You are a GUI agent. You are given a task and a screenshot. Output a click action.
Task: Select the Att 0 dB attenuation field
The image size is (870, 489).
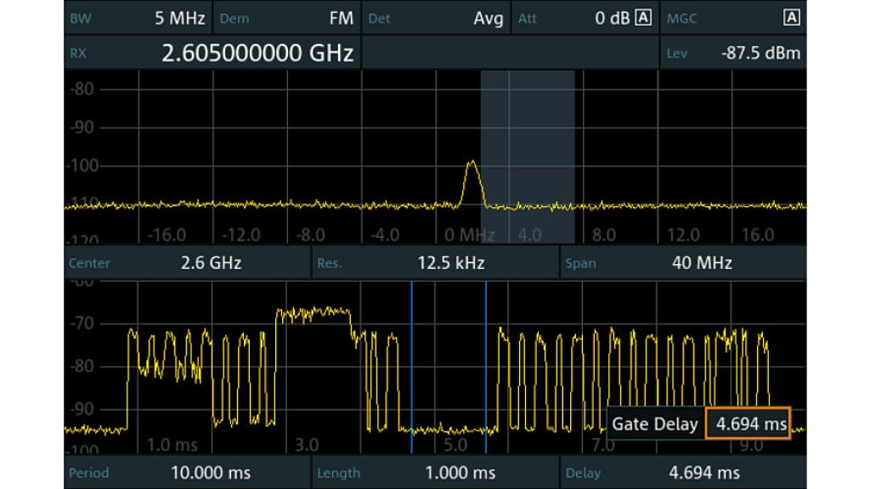(x=607, y=18)
